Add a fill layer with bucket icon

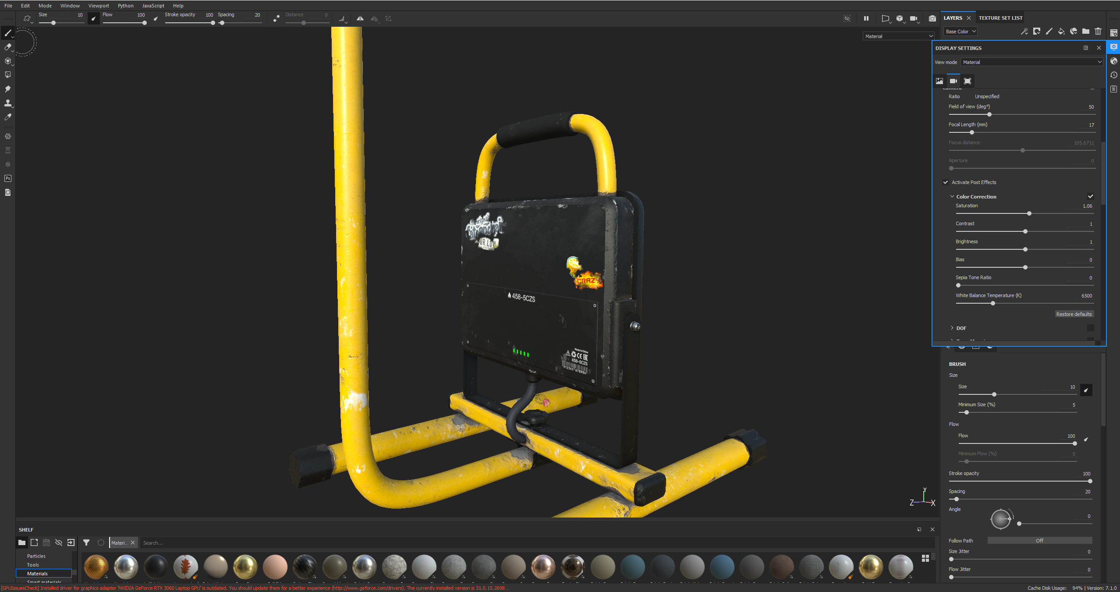[x=1061, y=31]
